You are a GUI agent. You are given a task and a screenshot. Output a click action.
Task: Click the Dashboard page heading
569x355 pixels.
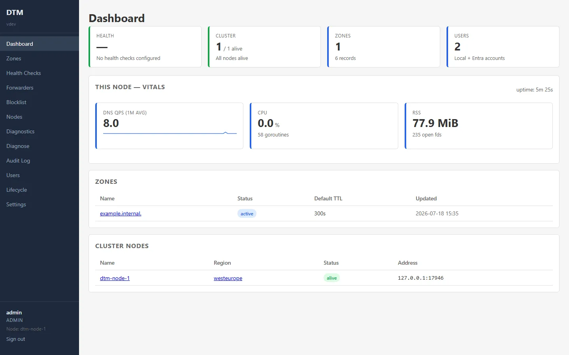pos(117,18)
